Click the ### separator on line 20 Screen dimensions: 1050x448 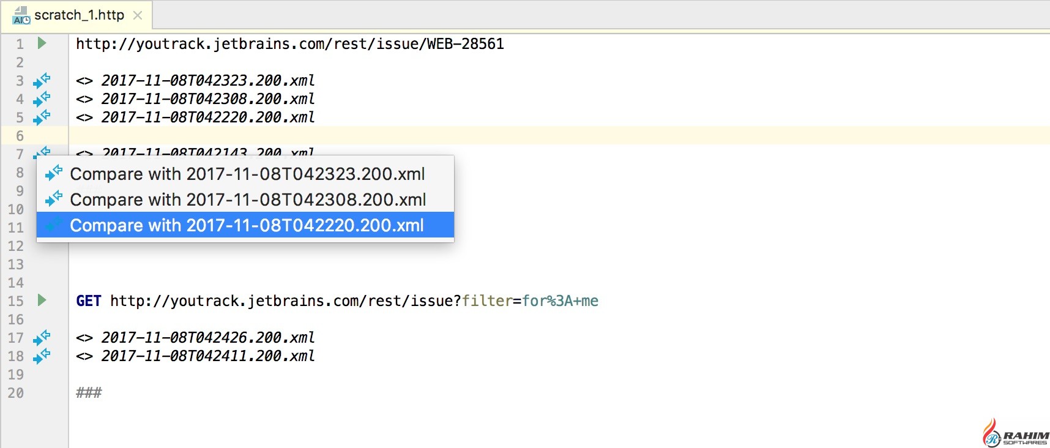(89, 393)
